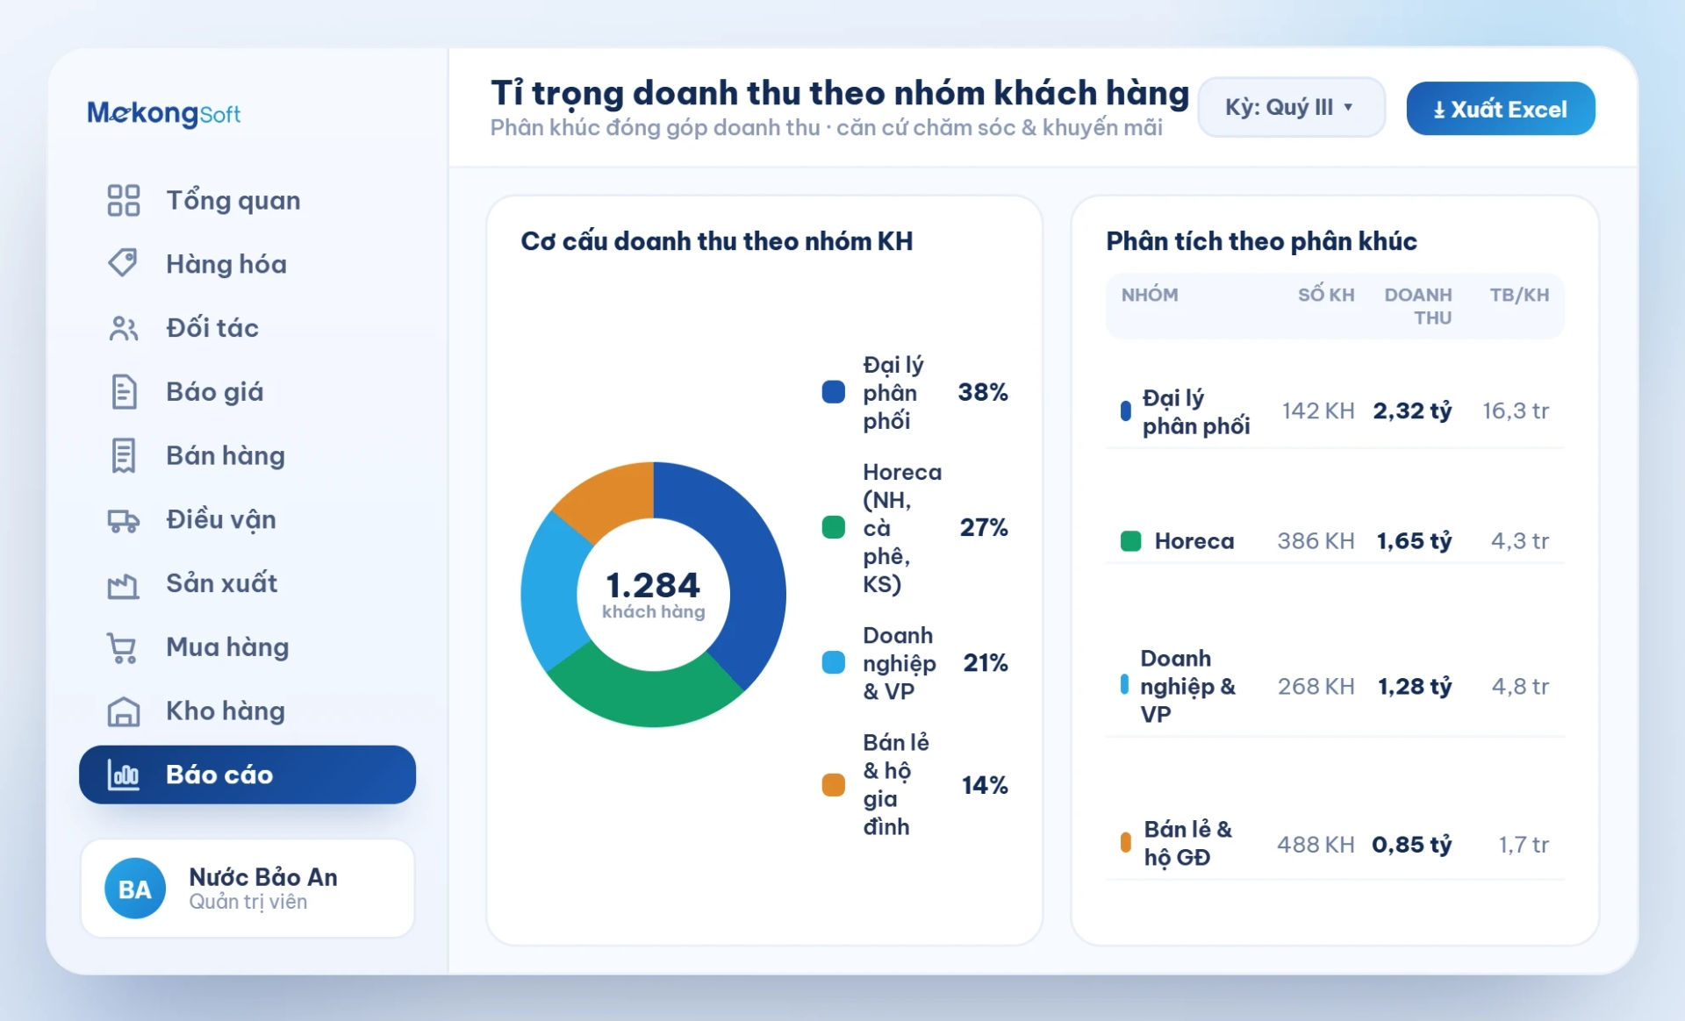Click the Kho hàng warehouse icon
Screen dimensions: 1685x1021
[x=124, y=711]
